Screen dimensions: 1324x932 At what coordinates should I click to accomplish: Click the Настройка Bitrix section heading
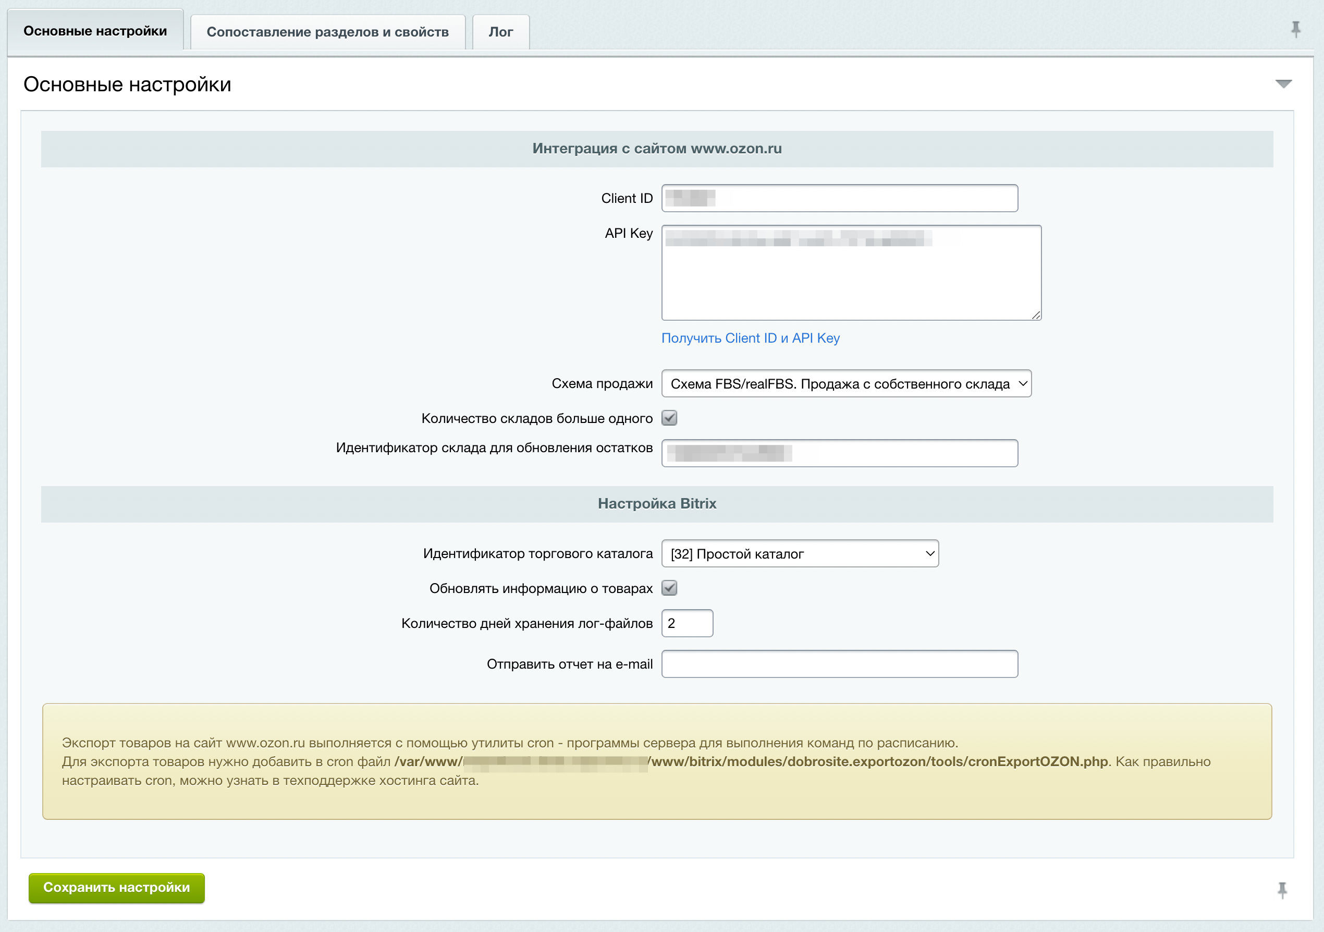point(657,504)
